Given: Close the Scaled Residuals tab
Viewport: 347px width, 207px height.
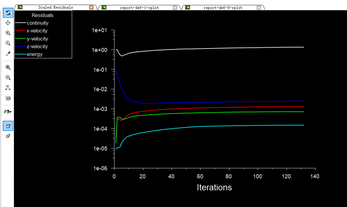Looking at the screenshot, I should (x=91, y=7).
